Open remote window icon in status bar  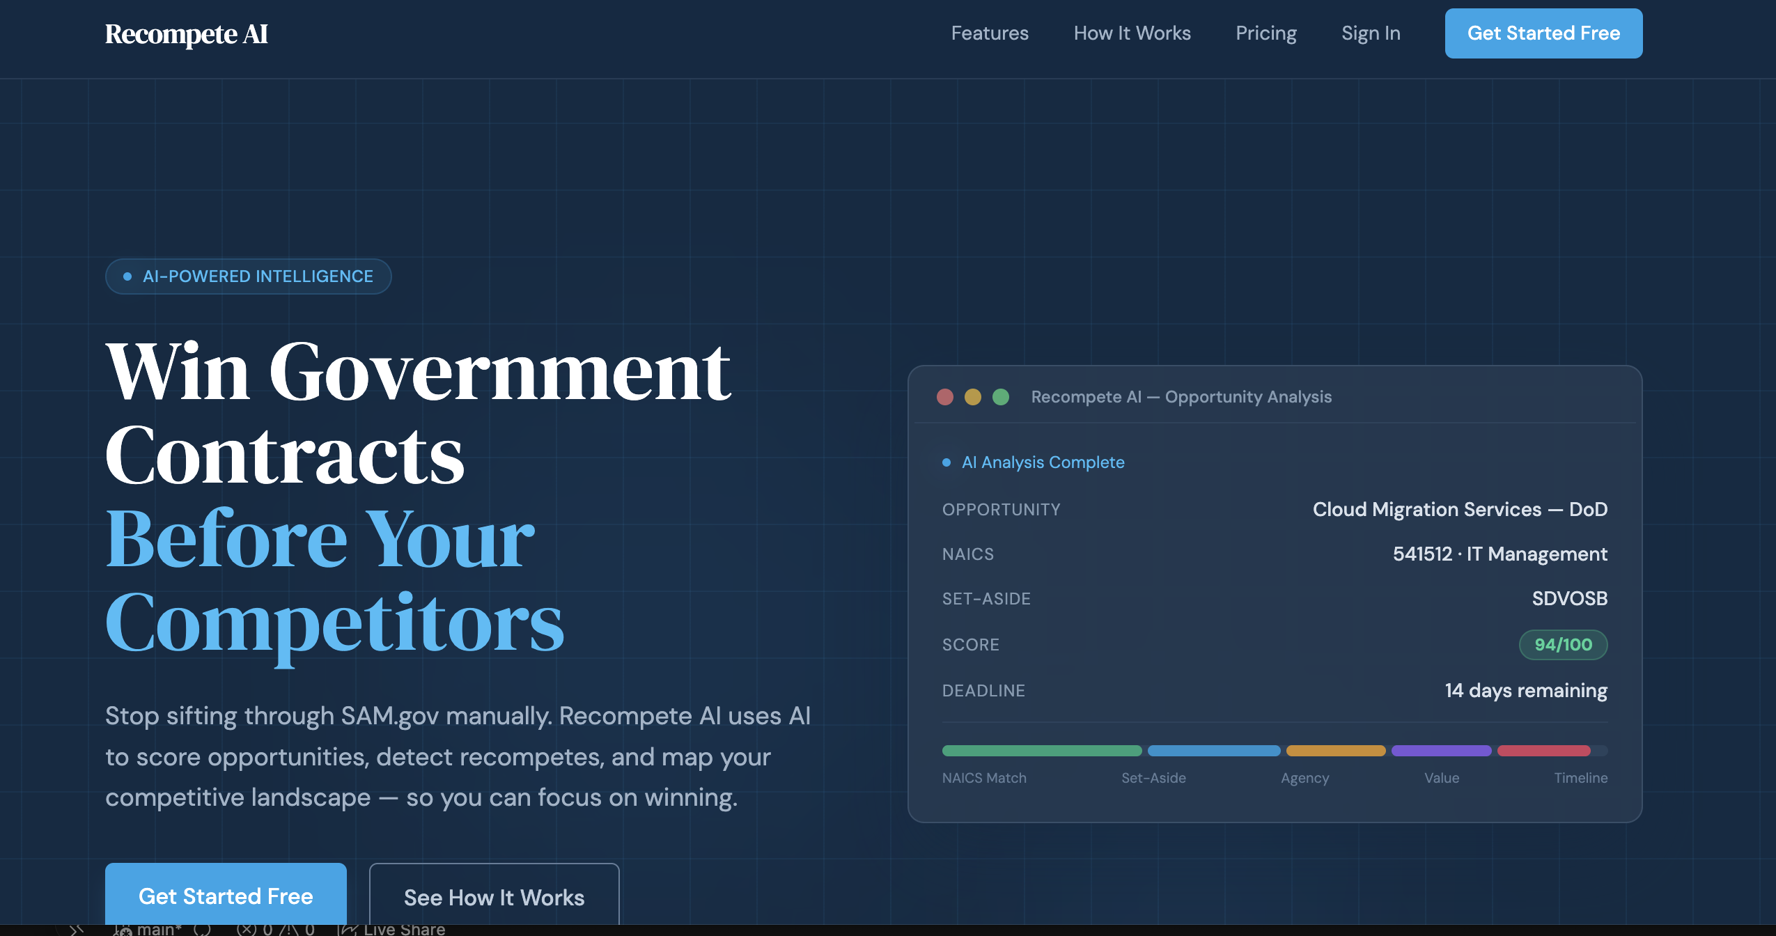[x=77, y=929]
